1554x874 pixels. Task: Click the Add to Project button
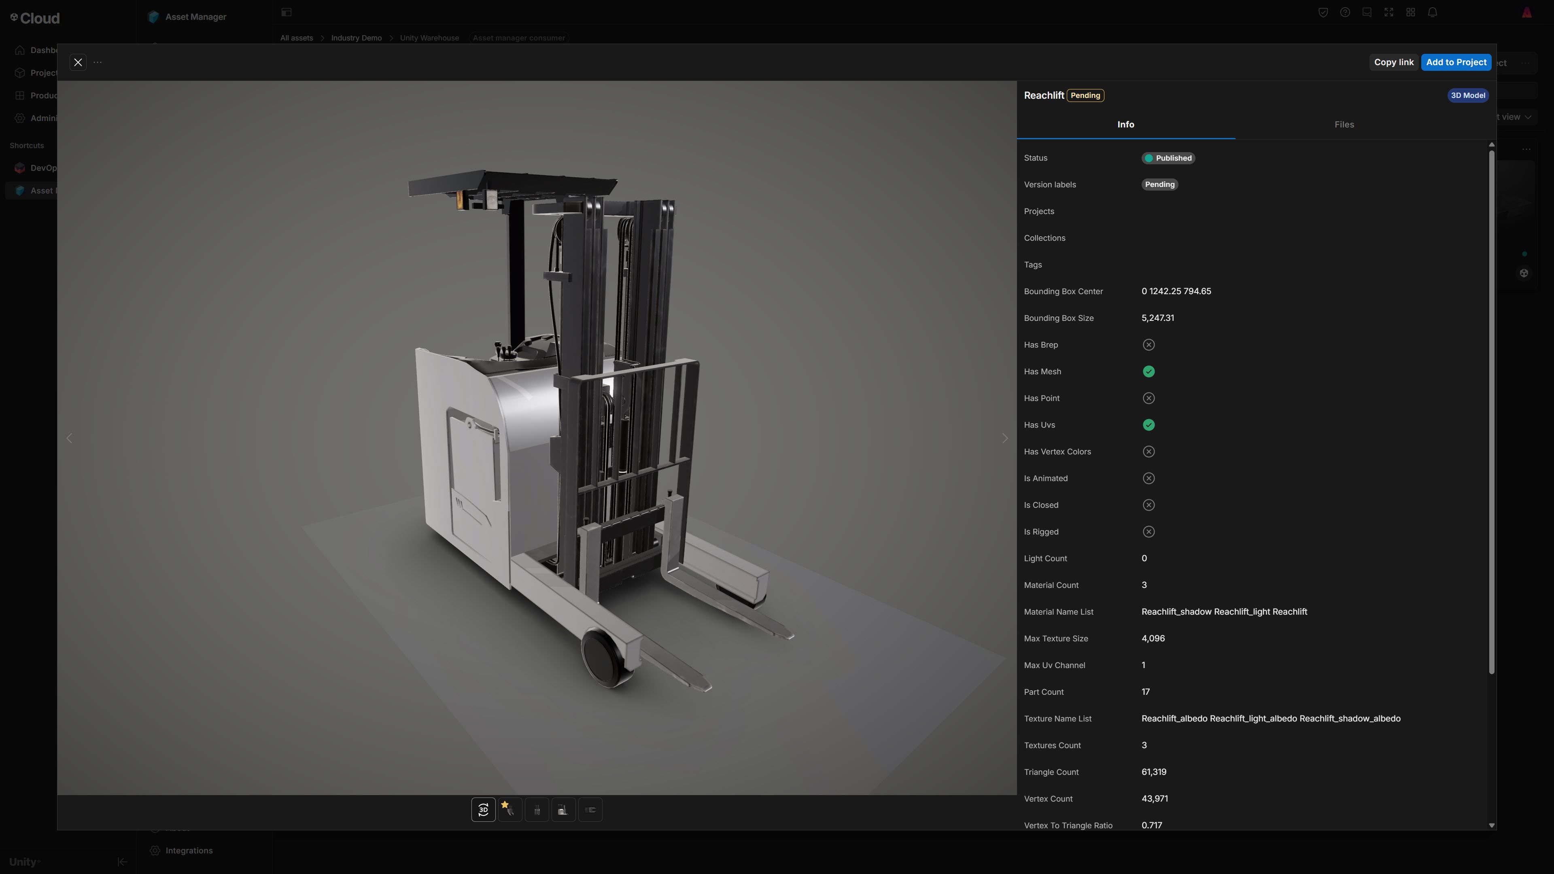tap(1456, 62)
